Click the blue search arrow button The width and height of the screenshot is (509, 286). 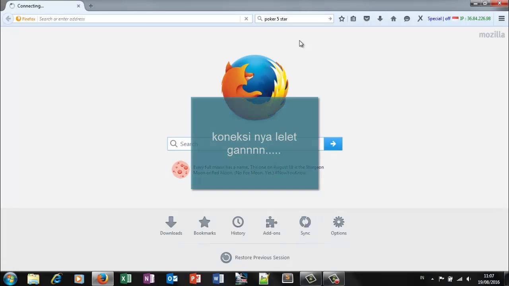333,144
